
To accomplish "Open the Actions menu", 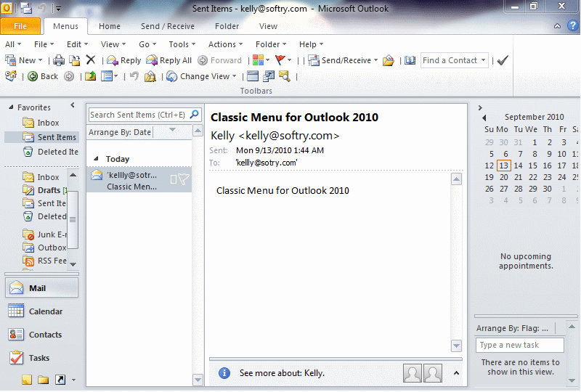I will 225,44.
